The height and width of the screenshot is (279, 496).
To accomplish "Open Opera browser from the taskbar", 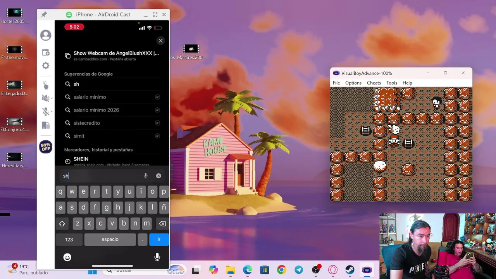I will point(333,270).
